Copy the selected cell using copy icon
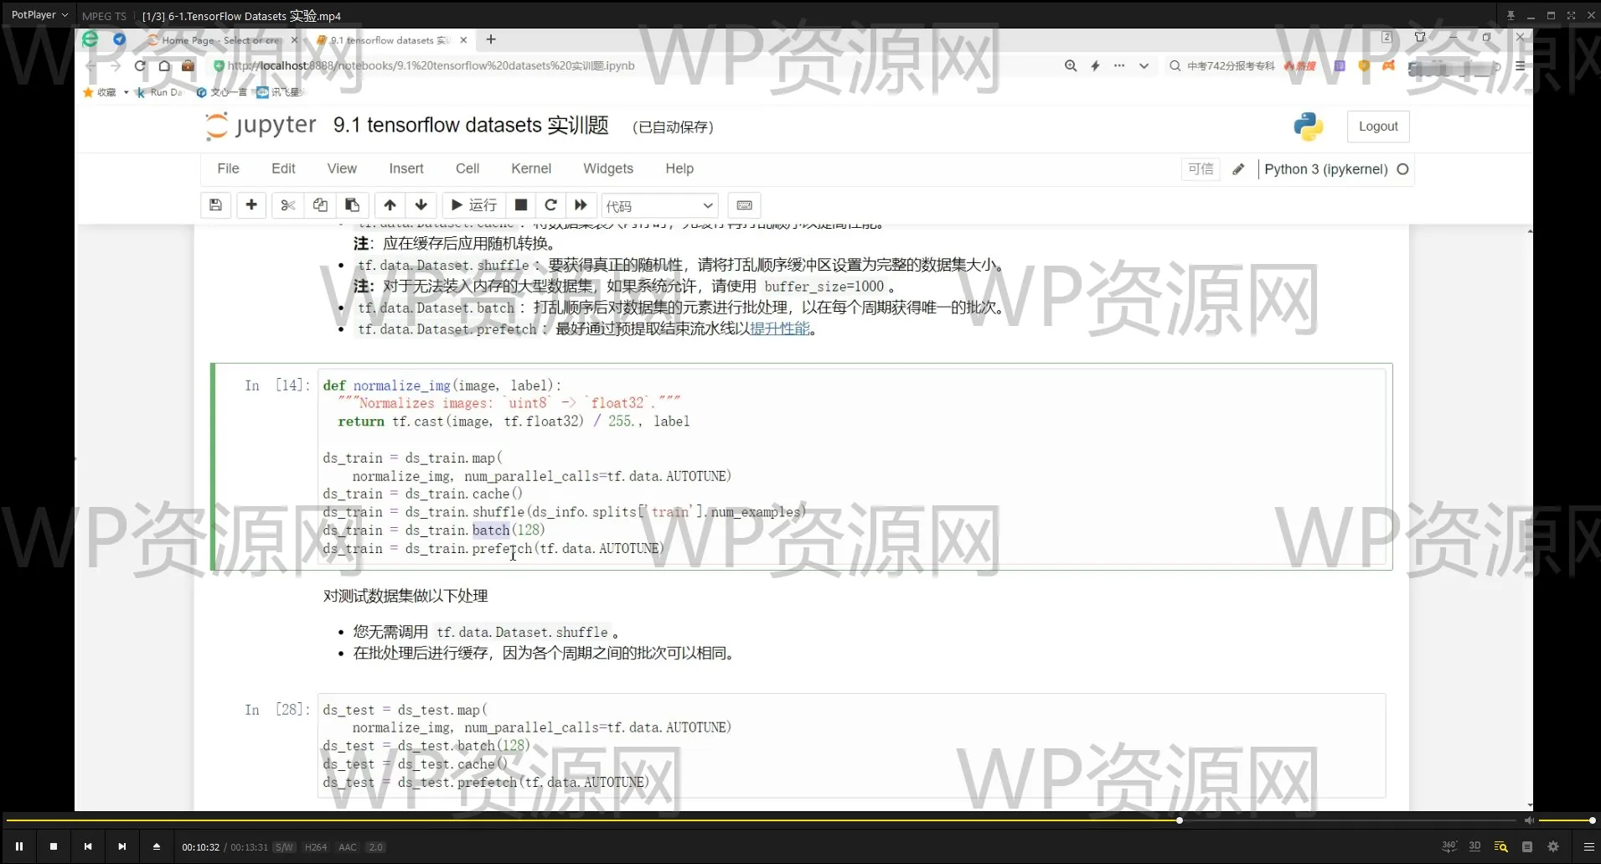Viewport: 1601px width, 864px height. pyautogui.click(x=319, y=205)
